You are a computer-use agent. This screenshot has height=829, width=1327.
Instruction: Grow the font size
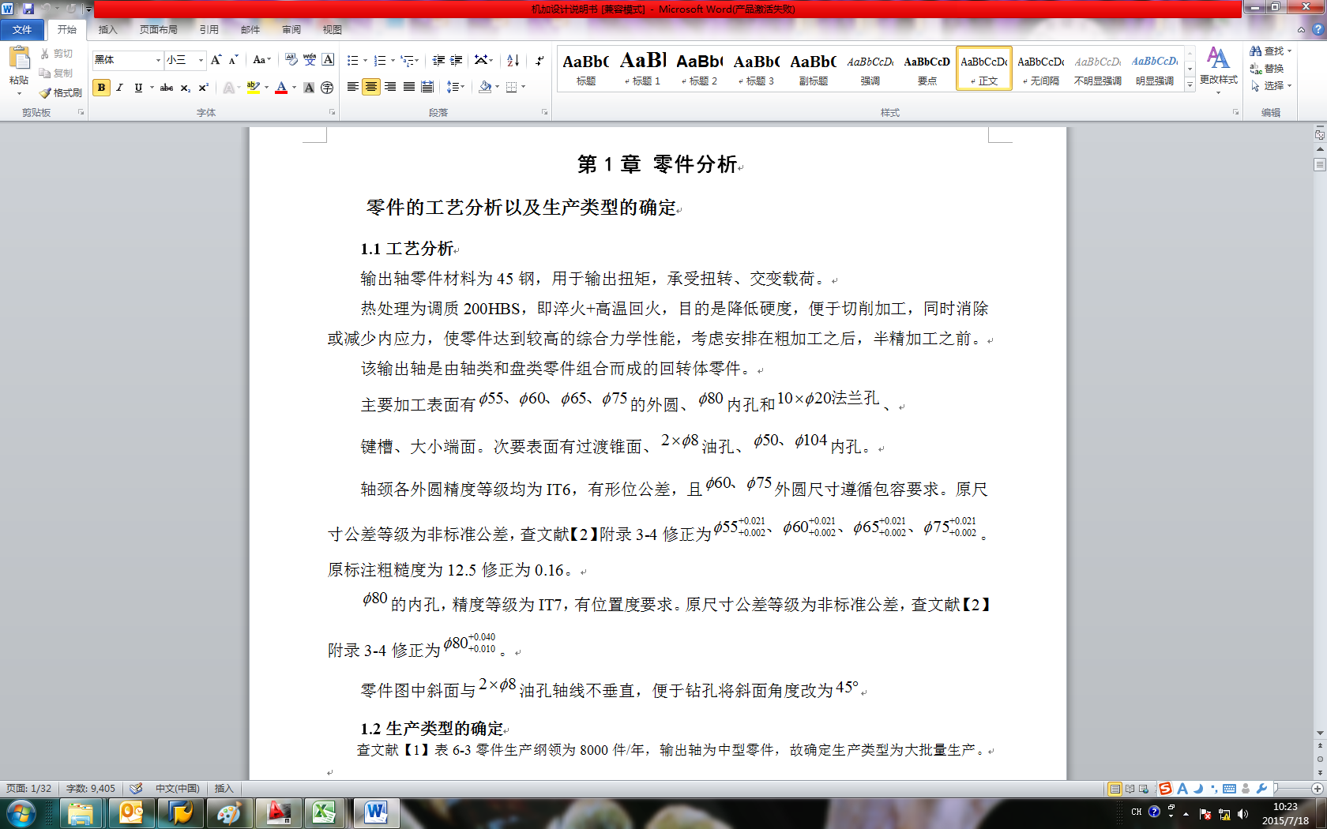[x=216, y=60]
